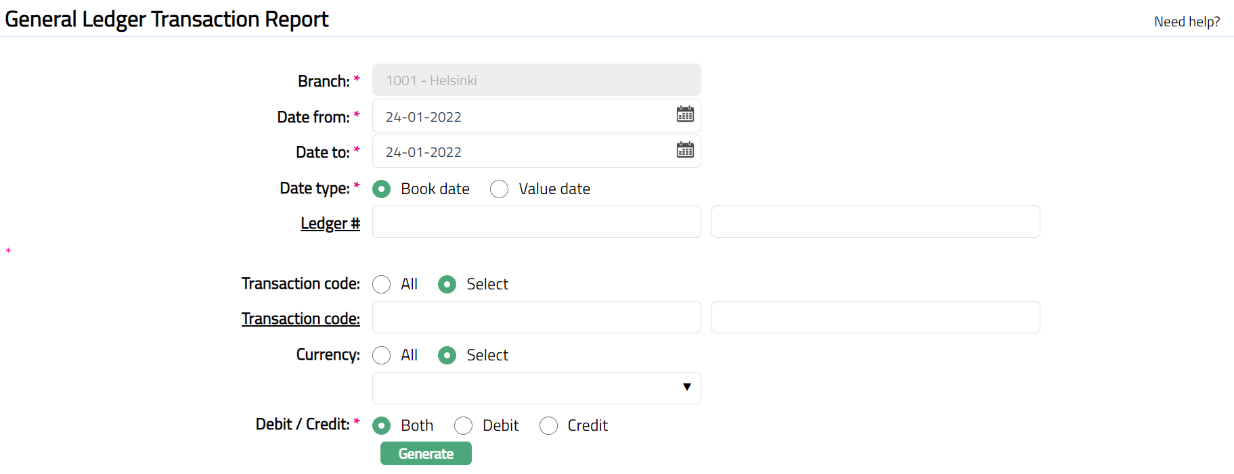
Task: Click the disabled Branch field 1001 - Helsinki
Action: pos(537,80)
